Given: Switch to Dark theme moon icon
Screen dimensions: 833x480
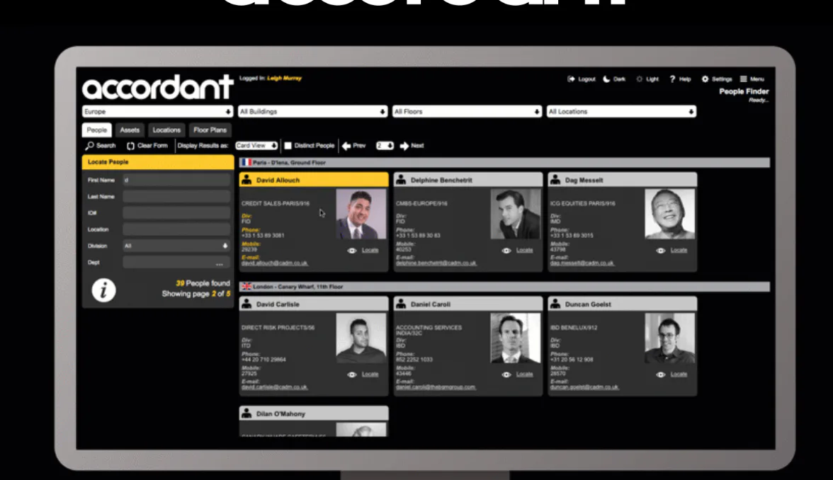Looking at the screenshot, I should click(x=606, y=79).
